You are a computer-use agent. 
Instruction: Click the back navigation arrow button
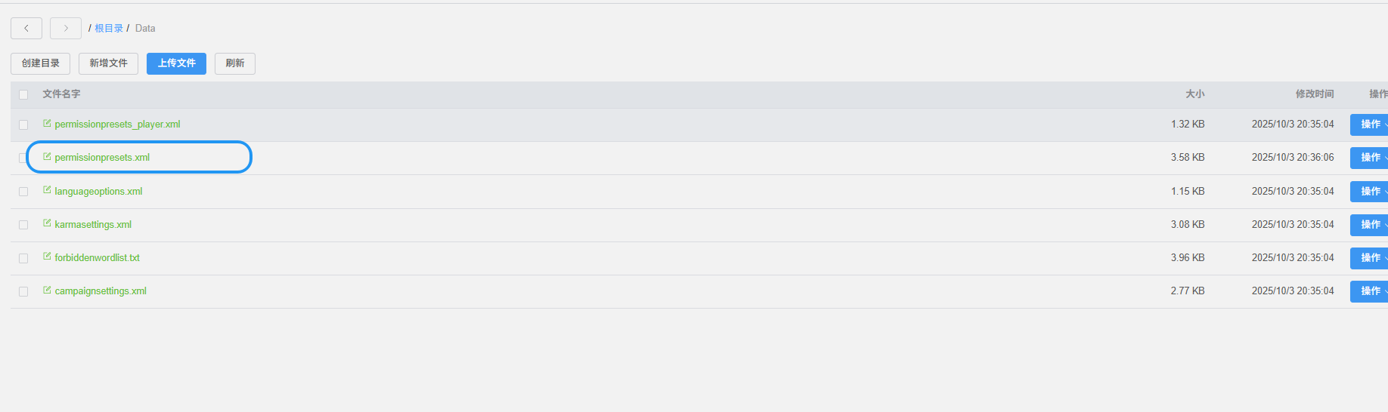pyautogui.click(x=26, y=28)
